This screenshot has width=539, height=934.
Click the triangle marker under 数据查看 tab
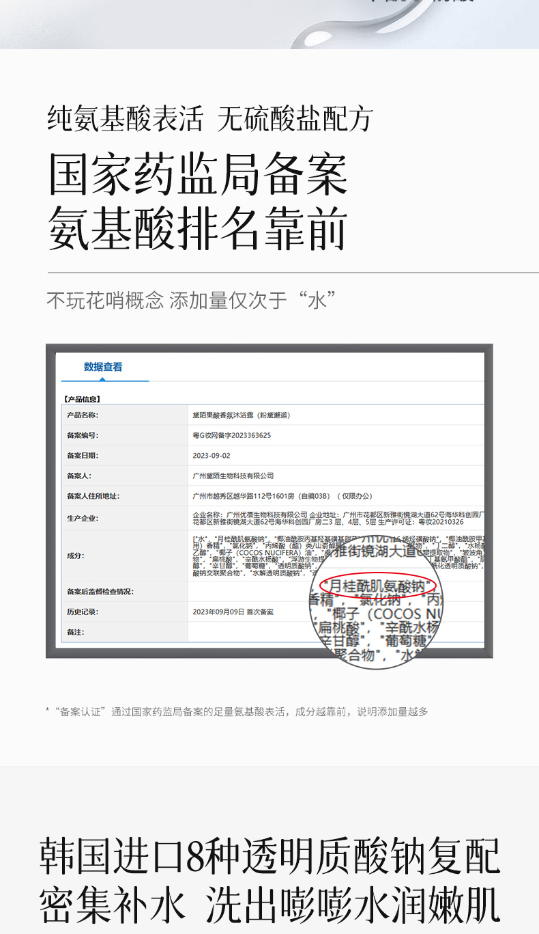[103, 379]
